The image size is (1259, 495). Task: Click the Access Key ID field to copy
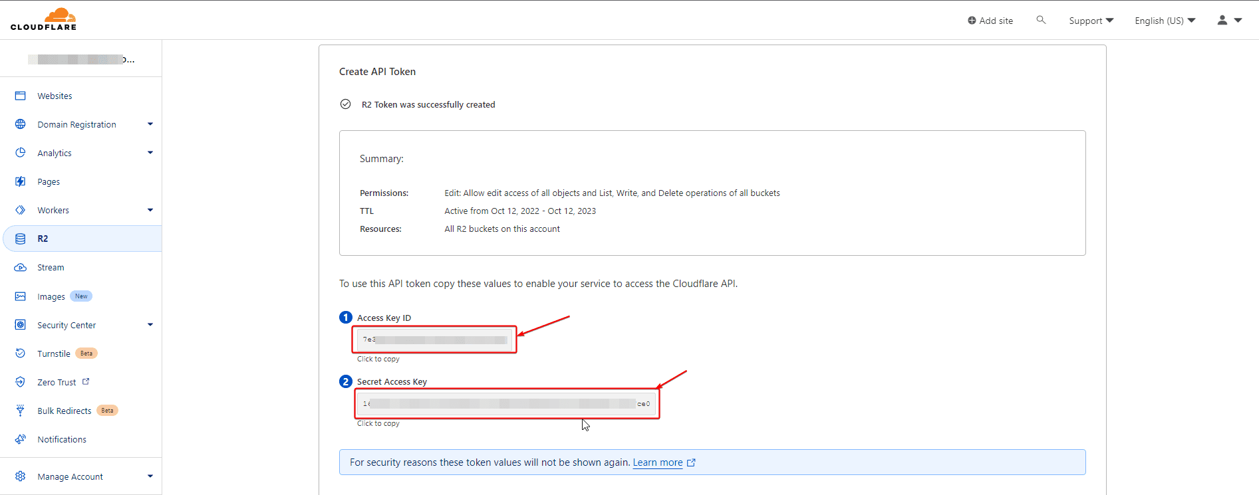click(435, 340)
